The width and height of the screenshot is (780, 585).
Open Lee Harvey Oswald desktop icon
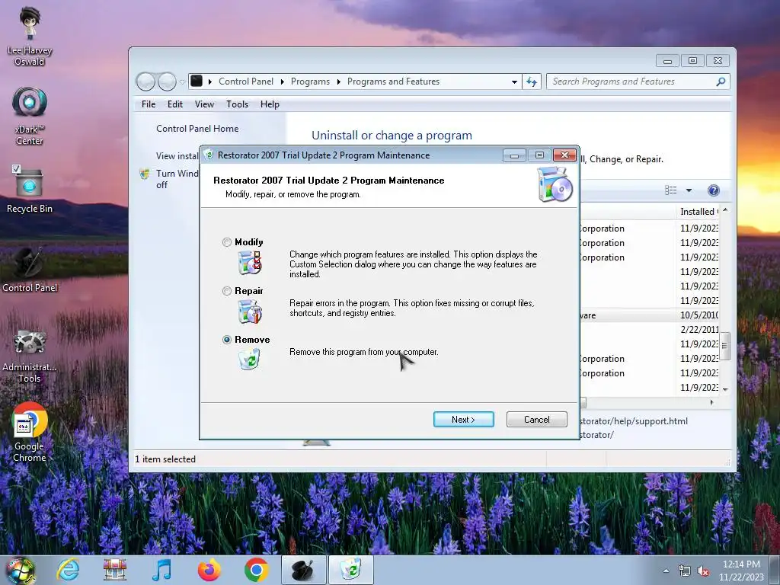(x=30, y=37)
